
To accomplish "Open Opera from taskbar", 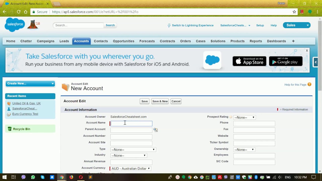I will click(81, 177).
